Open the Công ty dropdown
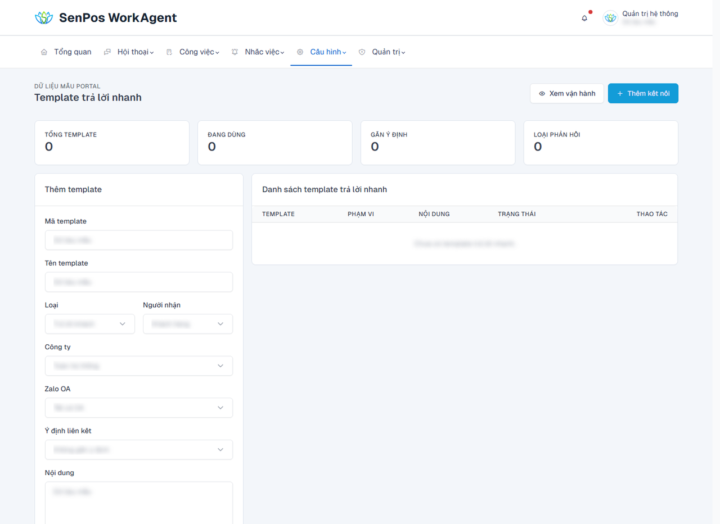Screen dimensions: 720x524 [139, 366]
